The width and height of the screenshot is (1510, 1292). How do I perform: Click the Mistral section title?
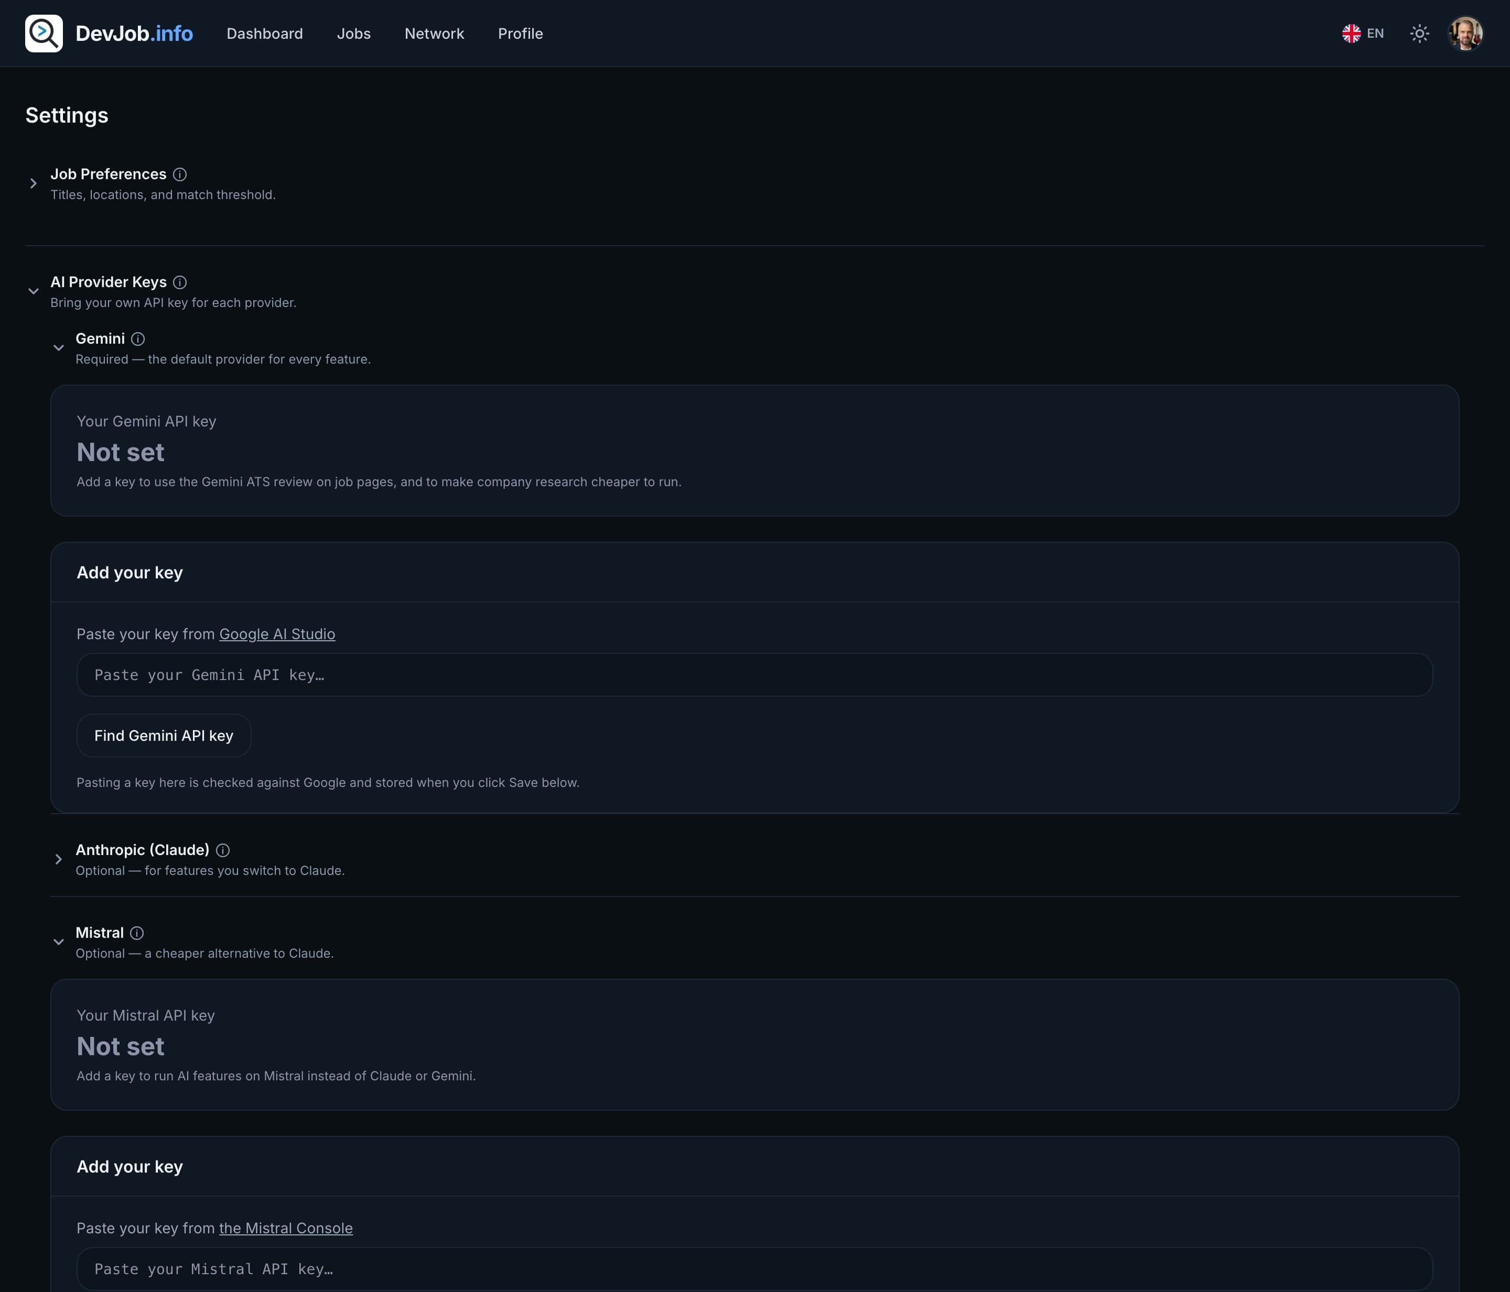click(100, 933)
